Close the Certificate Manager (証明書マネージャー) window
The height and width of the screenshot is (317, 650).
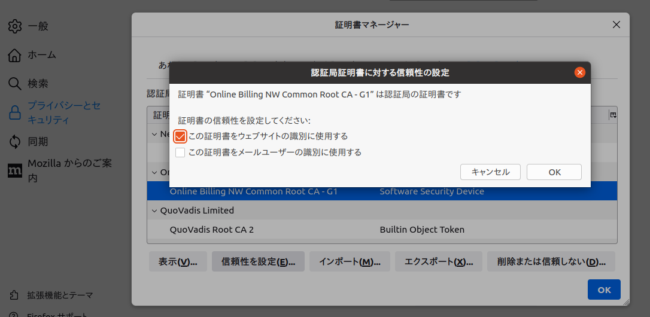click(x=616, y=25)
